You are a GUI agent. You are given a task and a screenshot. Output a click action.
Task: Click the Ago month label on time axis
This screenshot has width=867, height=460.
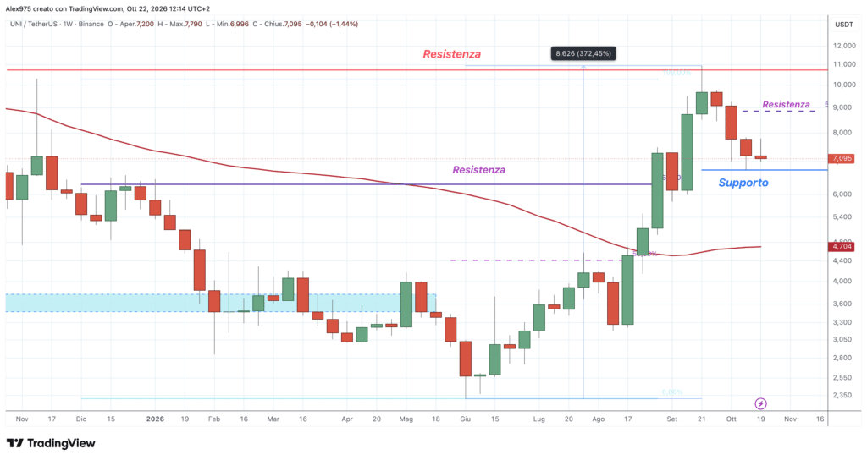click(599, 419)
